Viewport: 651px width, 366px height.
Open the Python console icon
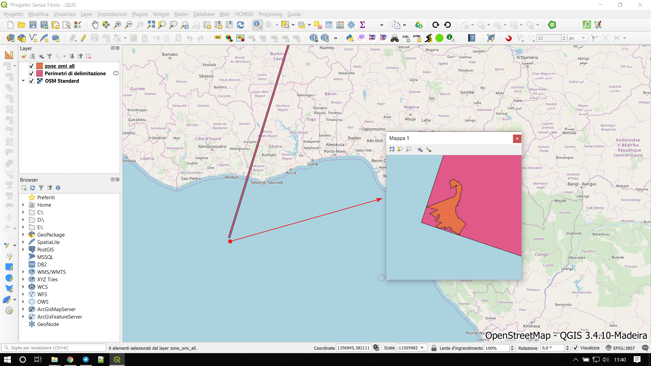tap(350, 38)
